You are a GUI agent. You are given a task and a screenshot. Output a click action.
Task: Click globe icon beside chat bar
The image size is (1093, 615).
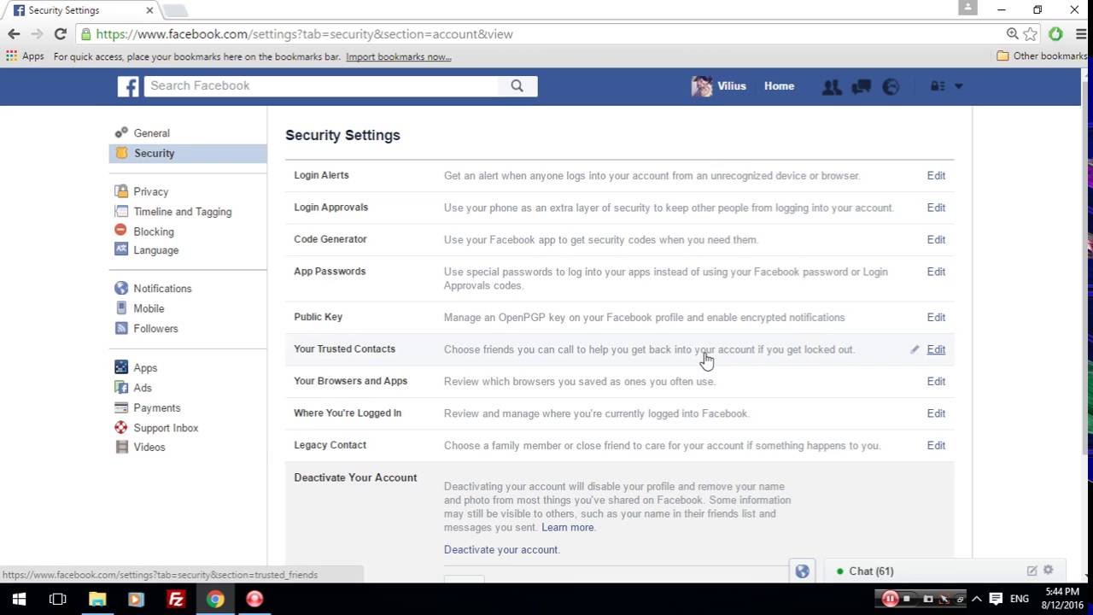(x=802, y=571)
